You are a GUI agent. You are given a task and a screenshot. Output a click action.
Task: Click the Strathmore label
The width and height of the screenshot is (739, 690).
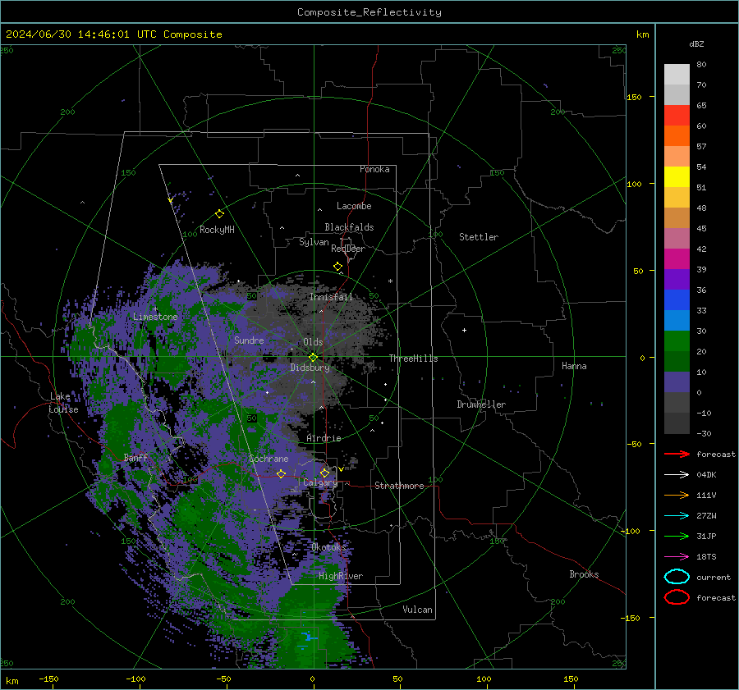[399, 486]
